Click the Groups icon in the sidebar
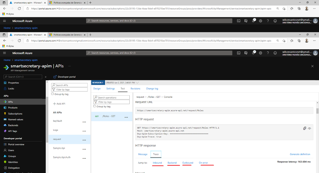Image resolution: width=319 pixels, height=173 pixels. pos(5,156)
